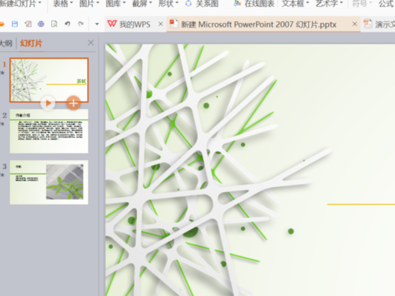
Task: Play slideshow from slide 1 thumbnail
Action: (x=48, y=103)
